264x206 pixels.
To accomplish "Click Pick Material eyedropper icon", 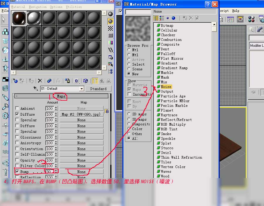I will click(x=36, y=89).
